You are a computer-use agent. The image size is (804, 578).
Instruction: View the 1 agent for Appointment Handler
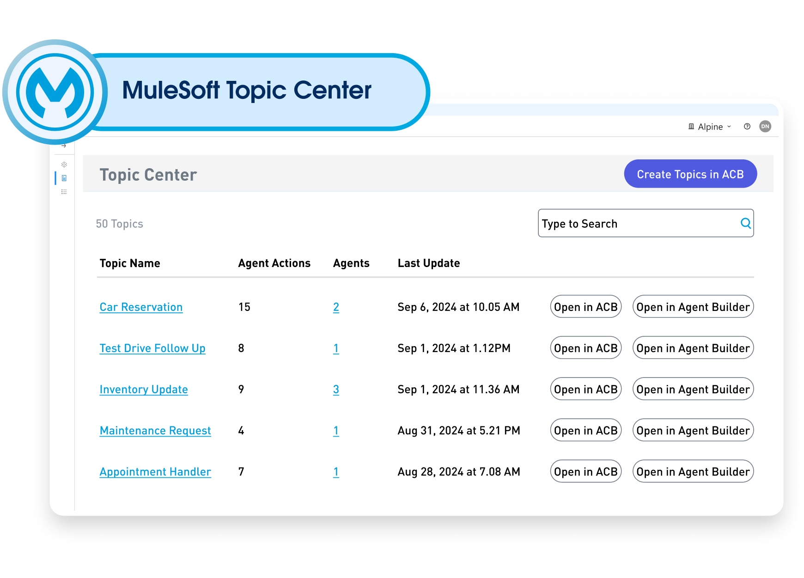336,472
